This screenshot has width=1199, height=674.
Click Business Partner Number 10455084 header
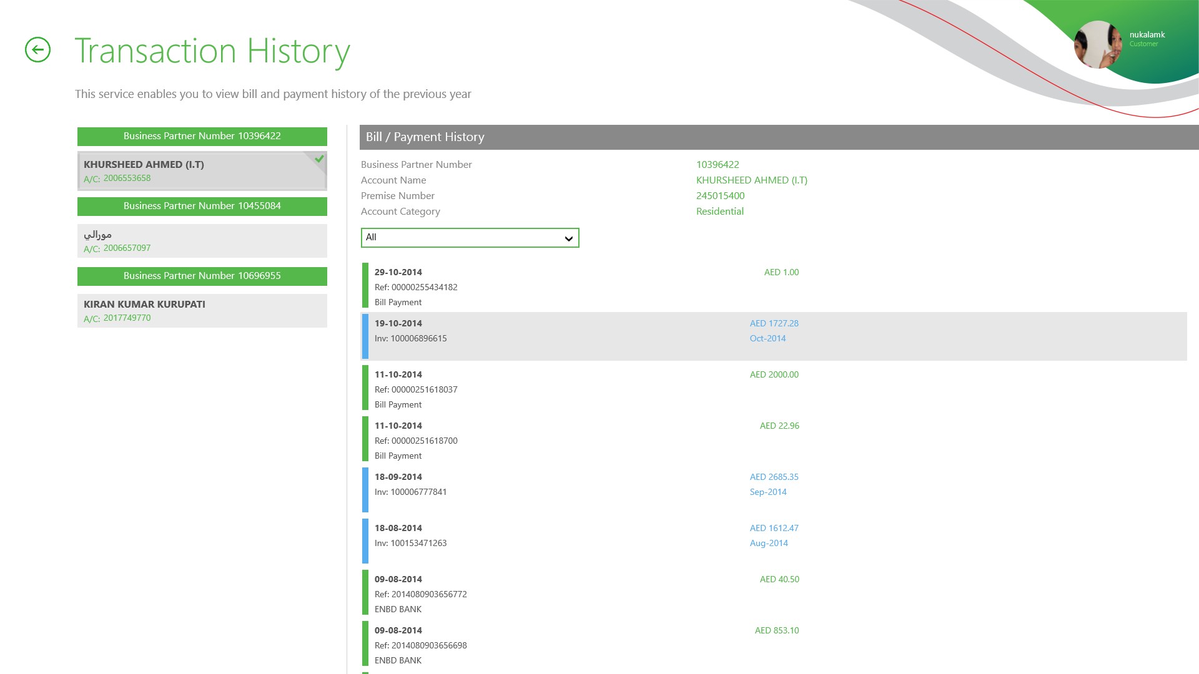coord(202,206)
